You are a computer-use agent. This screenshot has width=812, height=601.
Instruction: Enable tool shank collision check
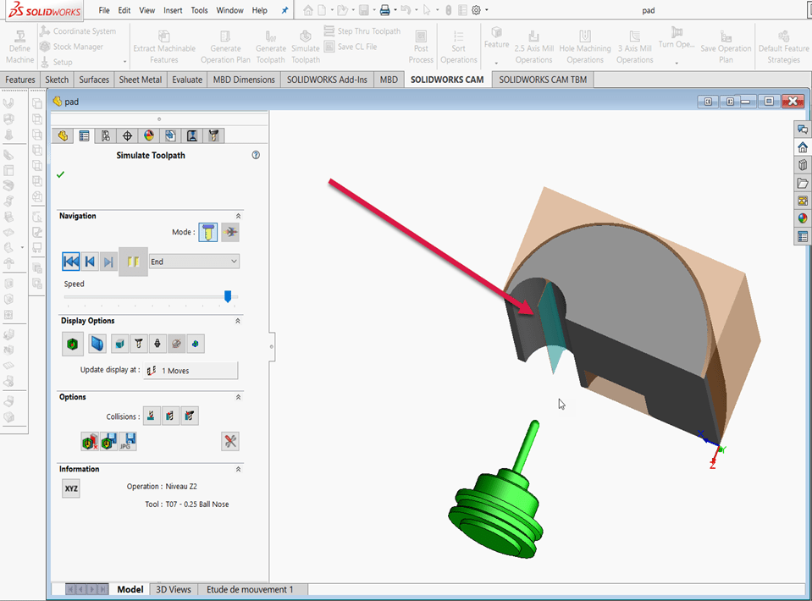170,416
